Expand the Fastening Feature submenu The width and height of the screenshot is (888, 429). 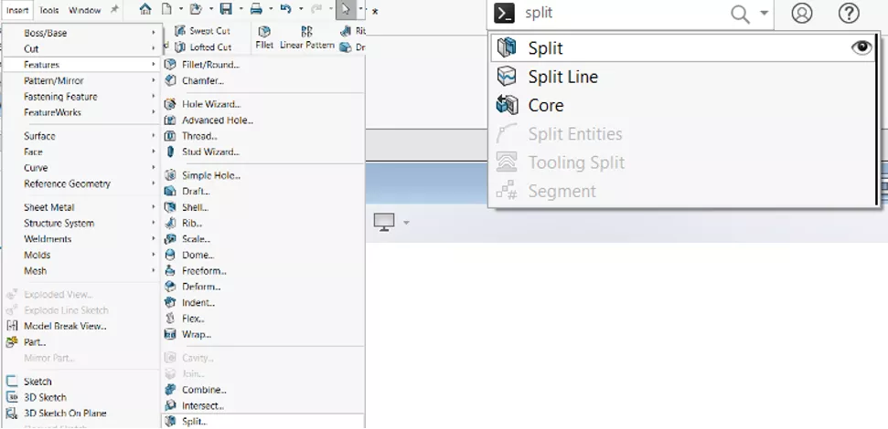point(81,97)
